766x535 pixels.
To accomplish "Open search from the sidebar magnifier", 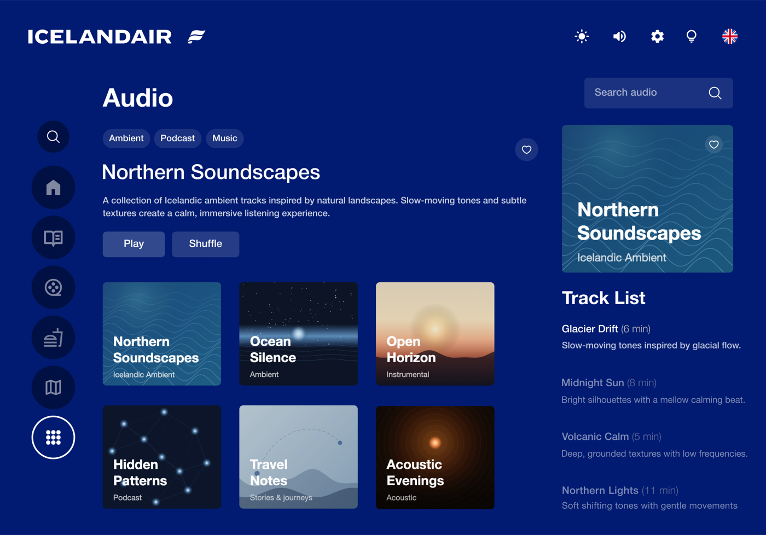I will (53, 137).
